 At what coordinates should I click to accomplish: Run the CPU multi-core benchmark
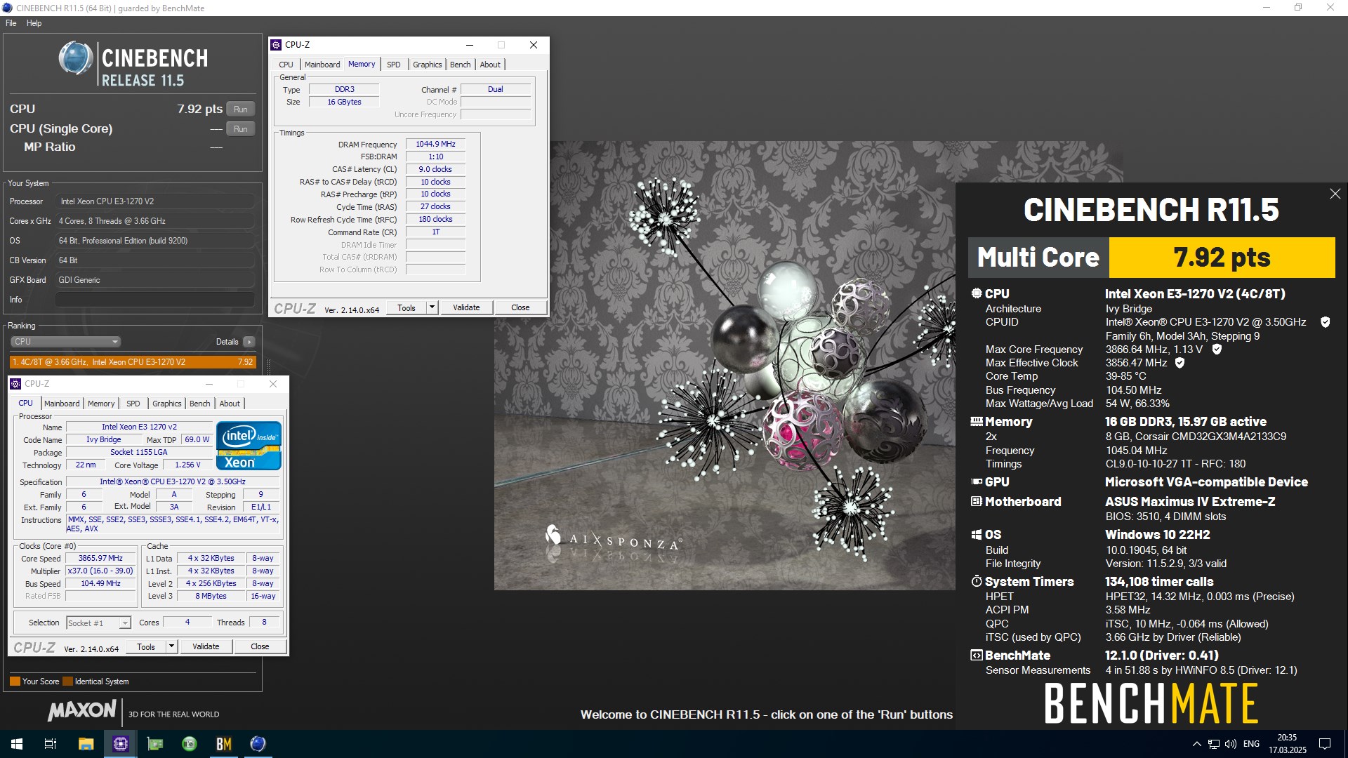click(x=240, y=109)
